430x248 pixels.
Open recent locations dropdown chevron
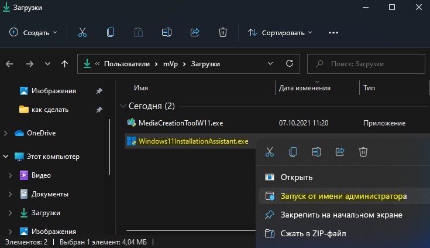click(47, 64)
